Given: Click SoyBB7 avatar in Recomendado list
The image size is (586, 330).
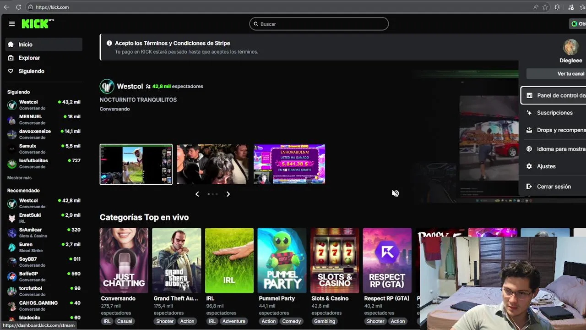Looking at the screenshot, I should [x=12, y=262].
